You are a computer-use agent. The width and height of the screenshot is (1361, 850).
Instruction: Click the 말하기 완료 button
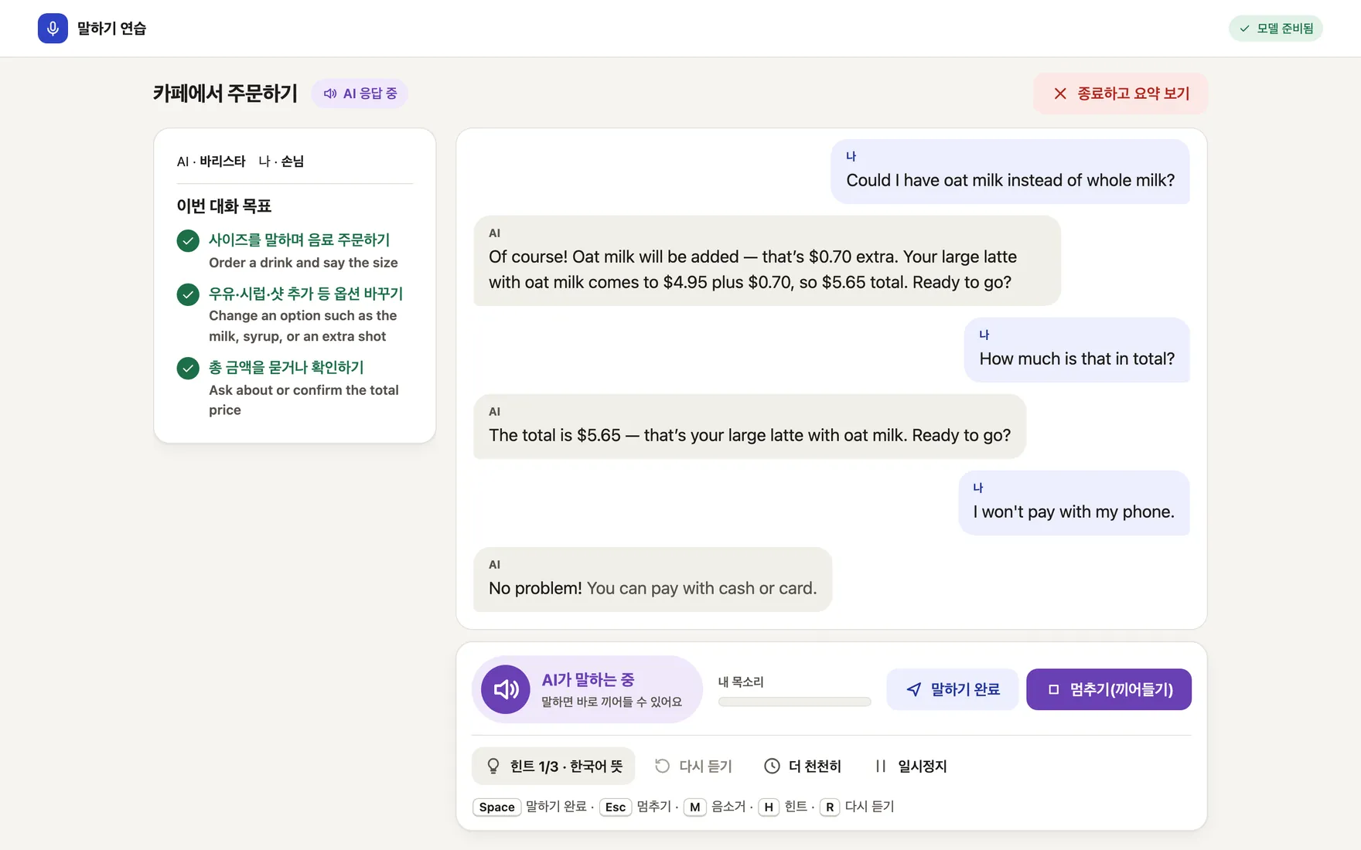(952, 689)
